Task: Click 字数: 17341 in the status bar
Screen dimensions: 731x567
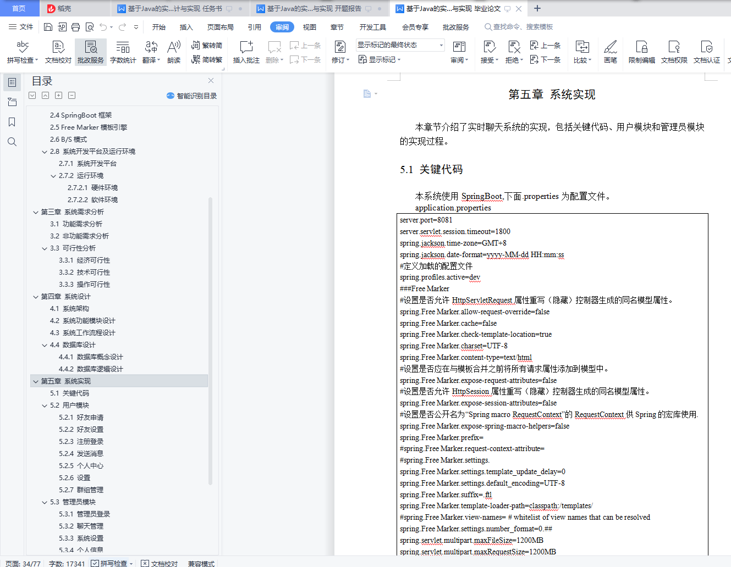Action: point(67,563)
